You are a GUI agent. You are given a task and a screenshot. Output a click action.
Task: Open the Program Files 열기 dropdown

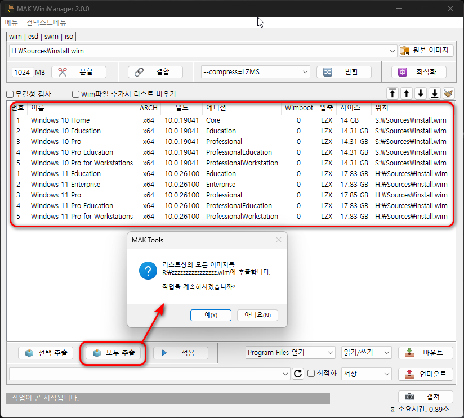pos(291,353)
